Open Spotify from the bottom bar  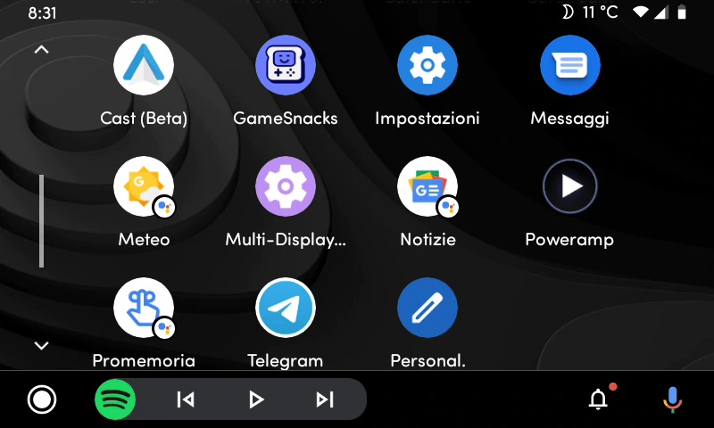point(115,399)
